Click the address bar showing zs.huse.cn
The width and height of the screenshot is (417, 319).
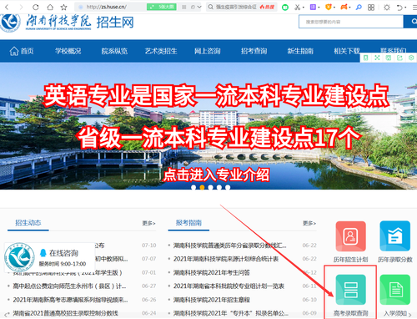(x=111, y=7)
